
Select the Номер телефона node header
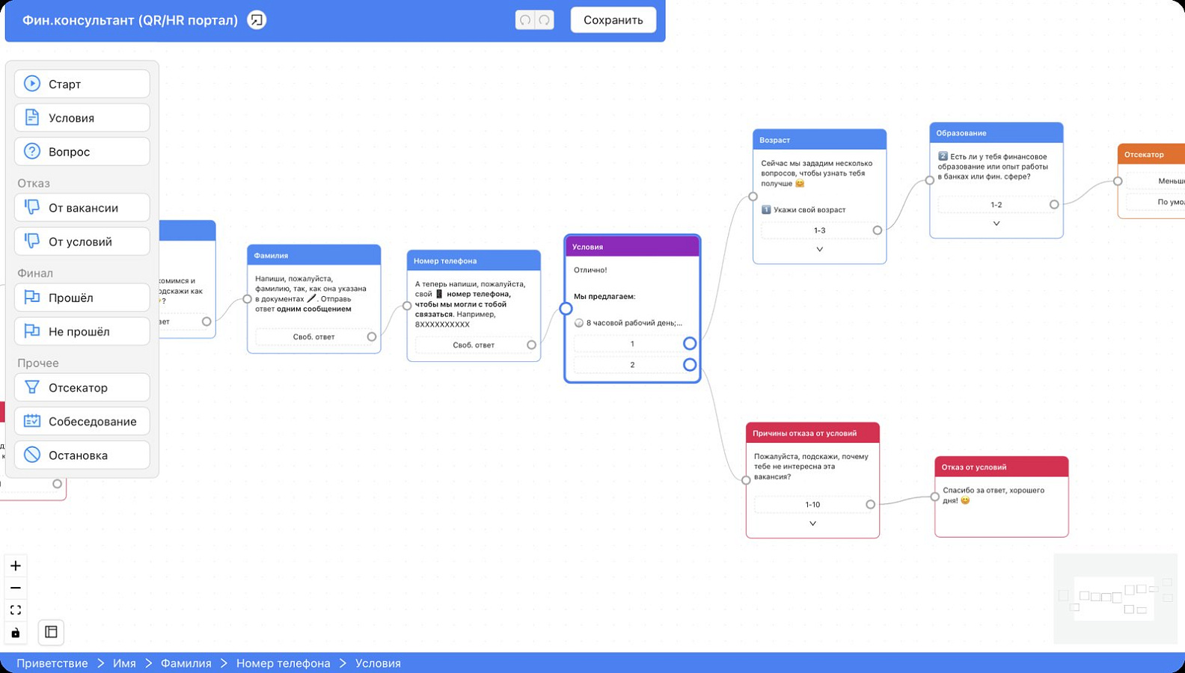474,260
